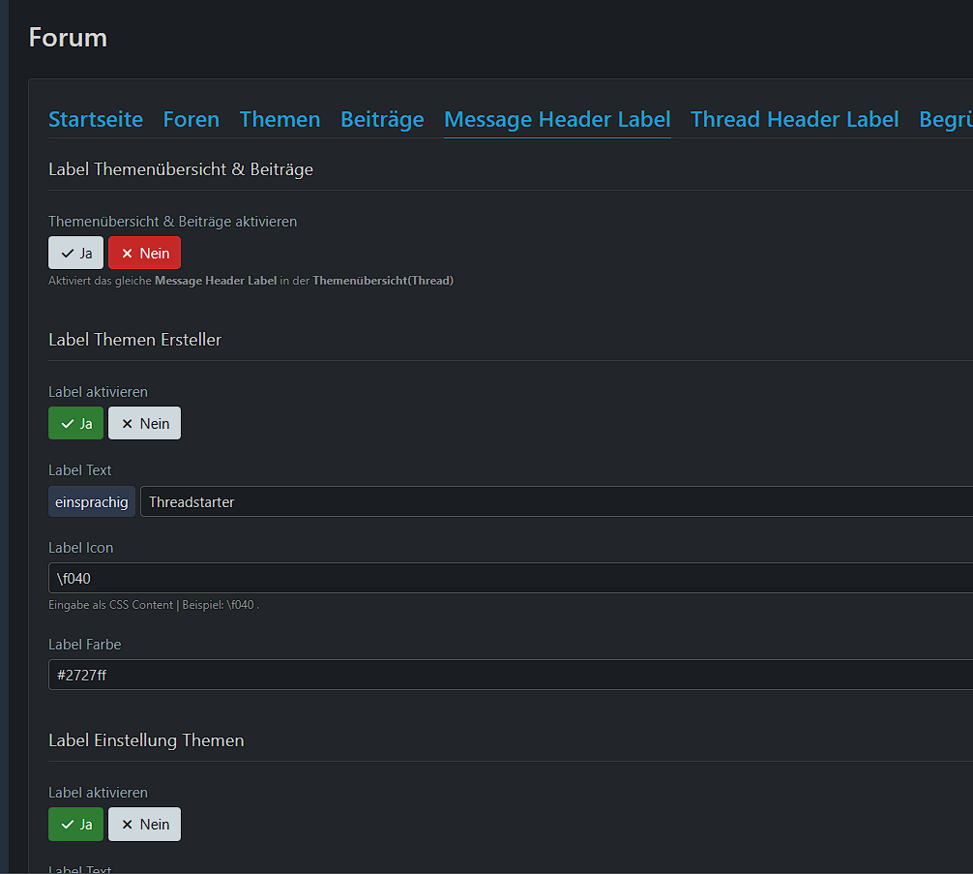Image resolution: width=973 pixels, height=874 pixels.
Task: Go to the Themen tab
Action: point(280,120)
